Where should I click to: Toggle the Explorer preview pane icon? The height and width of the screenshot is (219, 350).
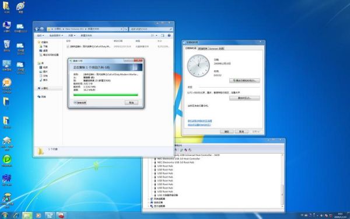[x=163, y=36]
